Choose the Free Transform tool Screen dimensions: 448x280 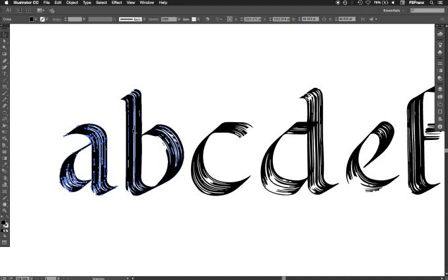[x=4, y=132]
